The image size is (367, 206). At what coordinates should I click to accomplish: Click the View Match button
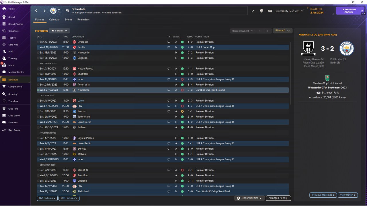(348, 195)
